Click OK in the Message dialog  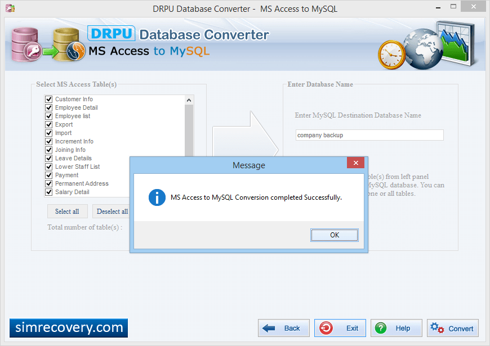tap(335, 235)
